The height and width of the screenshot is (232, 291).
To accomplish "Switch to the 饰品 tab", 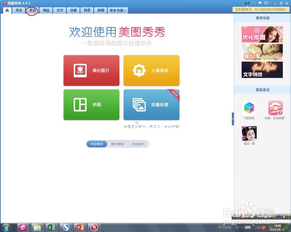I will 46,10.
